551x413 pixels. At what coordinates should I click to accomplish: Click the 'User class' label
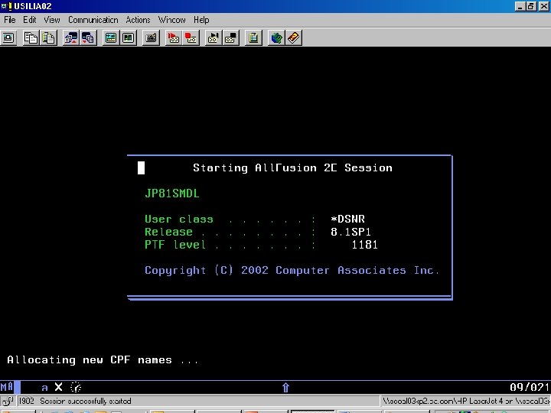pyautogui.click(x=179, y=220)
